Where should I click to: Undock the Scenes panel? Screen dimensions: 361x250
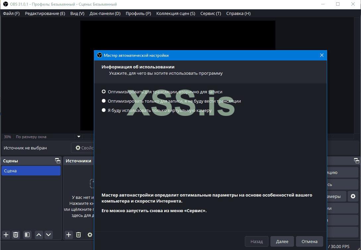click(x=57, y=161)
